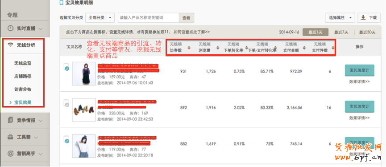Viewport: 386px width, 167px height.
Task: Open the 选择属性 dropdown
Action: (340, 18)
